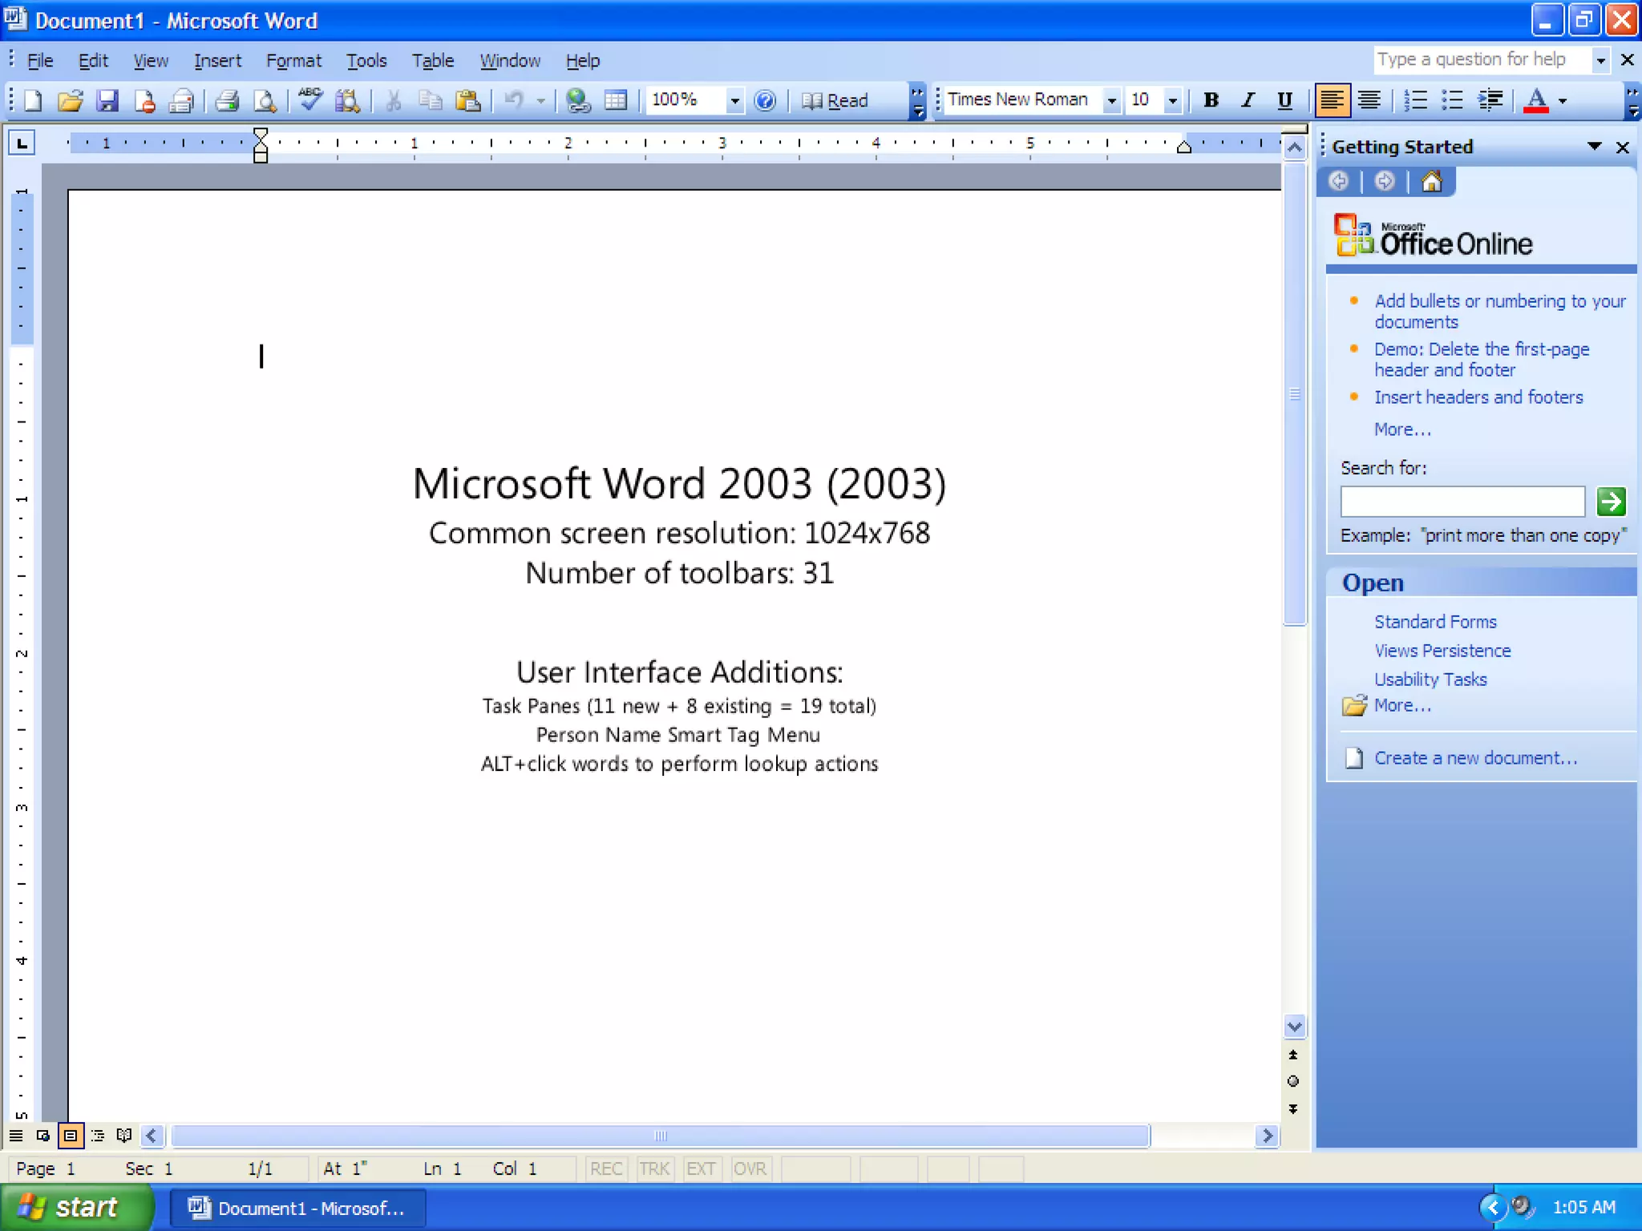Viewport: 1642px width, 1231px height.
Task: Open Microsoft Word Help question icon
Action: tap(765, 100)
